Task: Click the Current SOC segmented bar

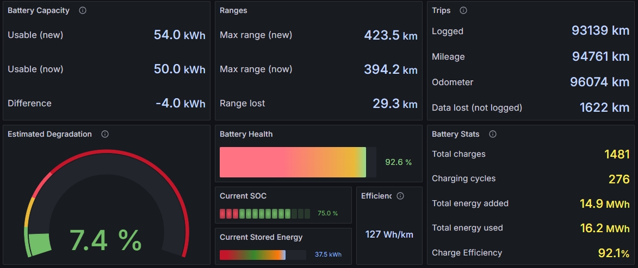Action: 265,214
